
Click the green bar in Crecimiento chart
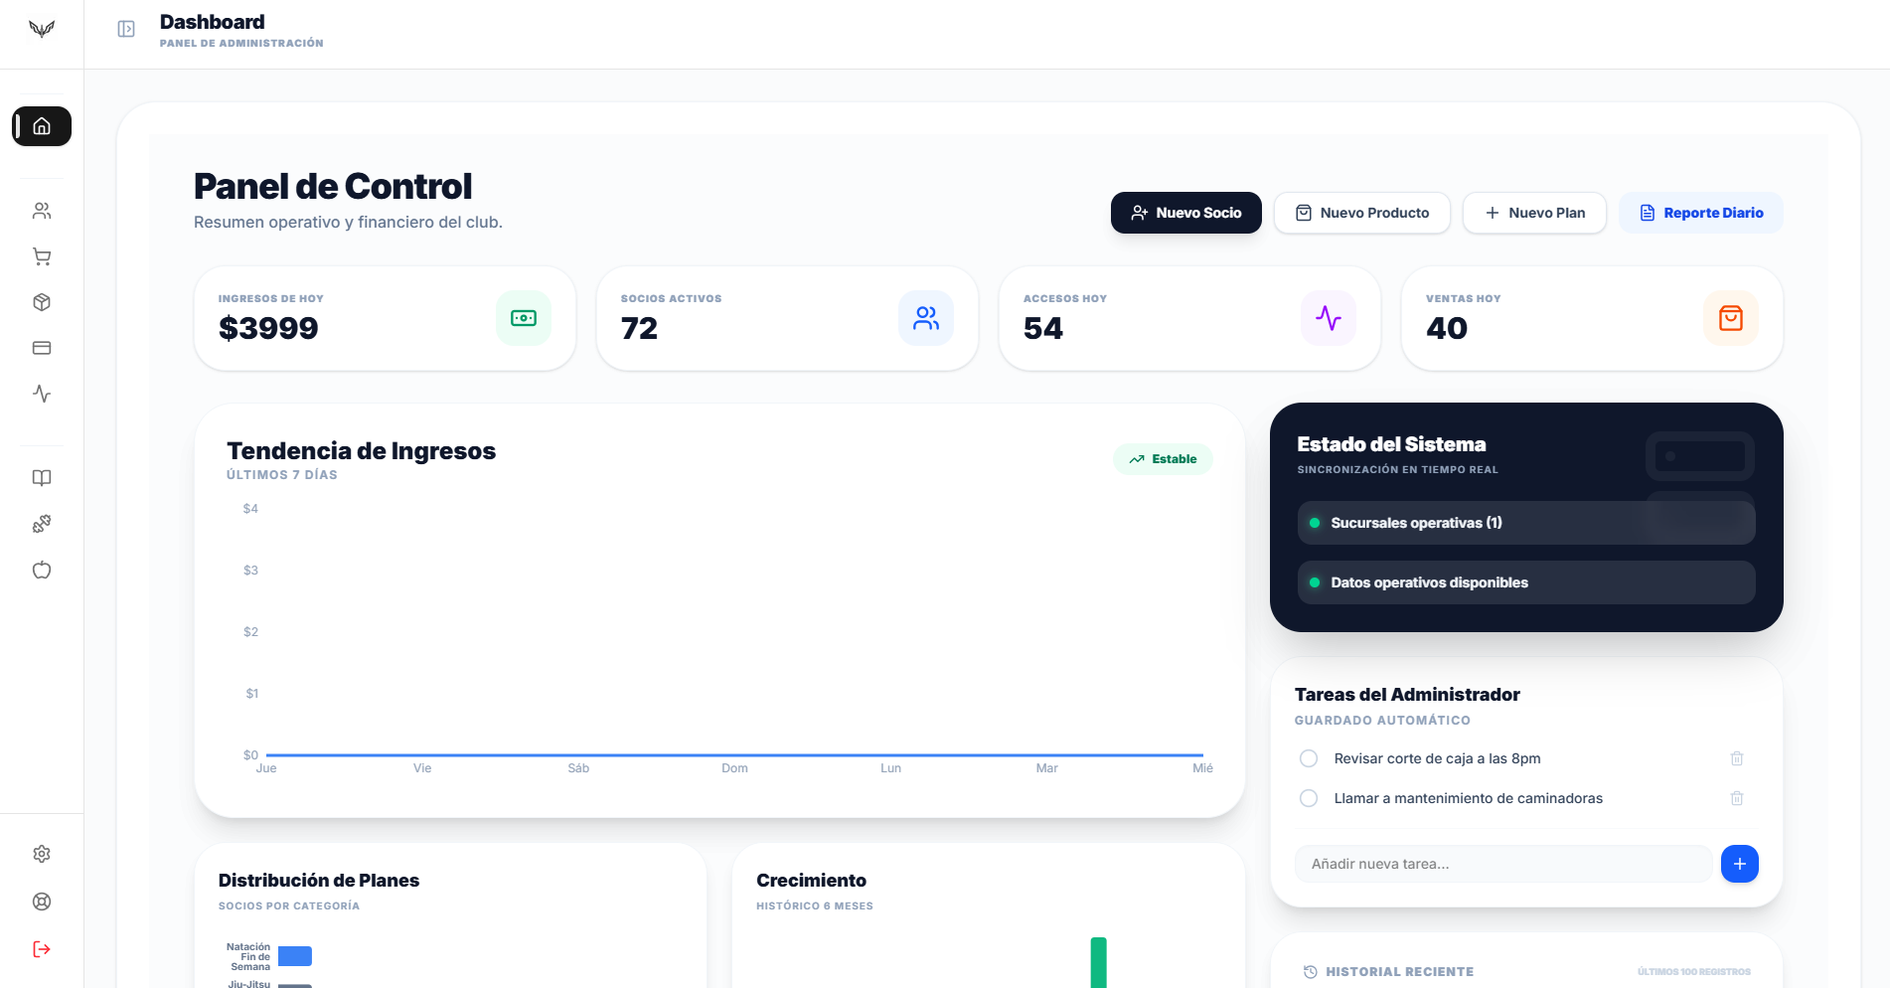(1098, 962)
